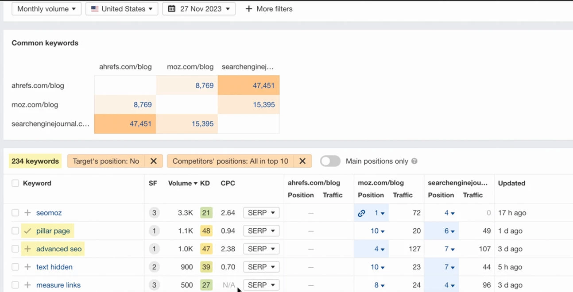573x292 pixels.
Task: Click 47,451 in the searchenginejournal matrix row
Action: (x=140, y=124)
